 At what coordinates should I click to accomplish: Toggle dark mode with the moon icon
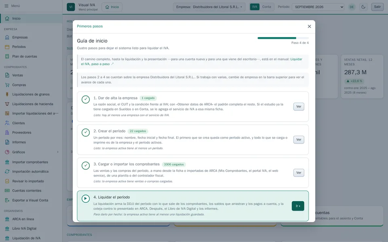click(363, 7)
